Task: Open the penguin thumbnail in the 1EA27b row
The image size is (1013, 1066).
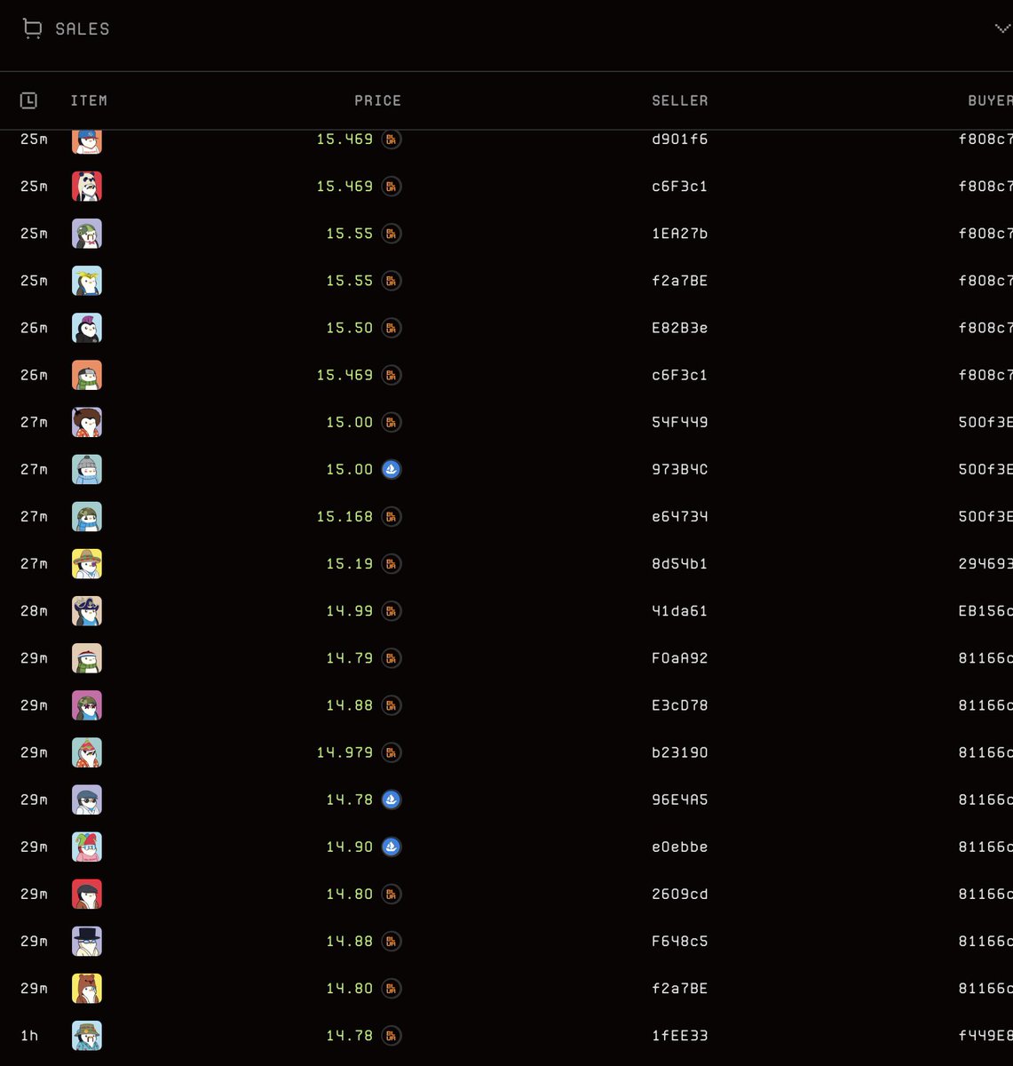Action: pyautogui.click(x=87, y=234)
